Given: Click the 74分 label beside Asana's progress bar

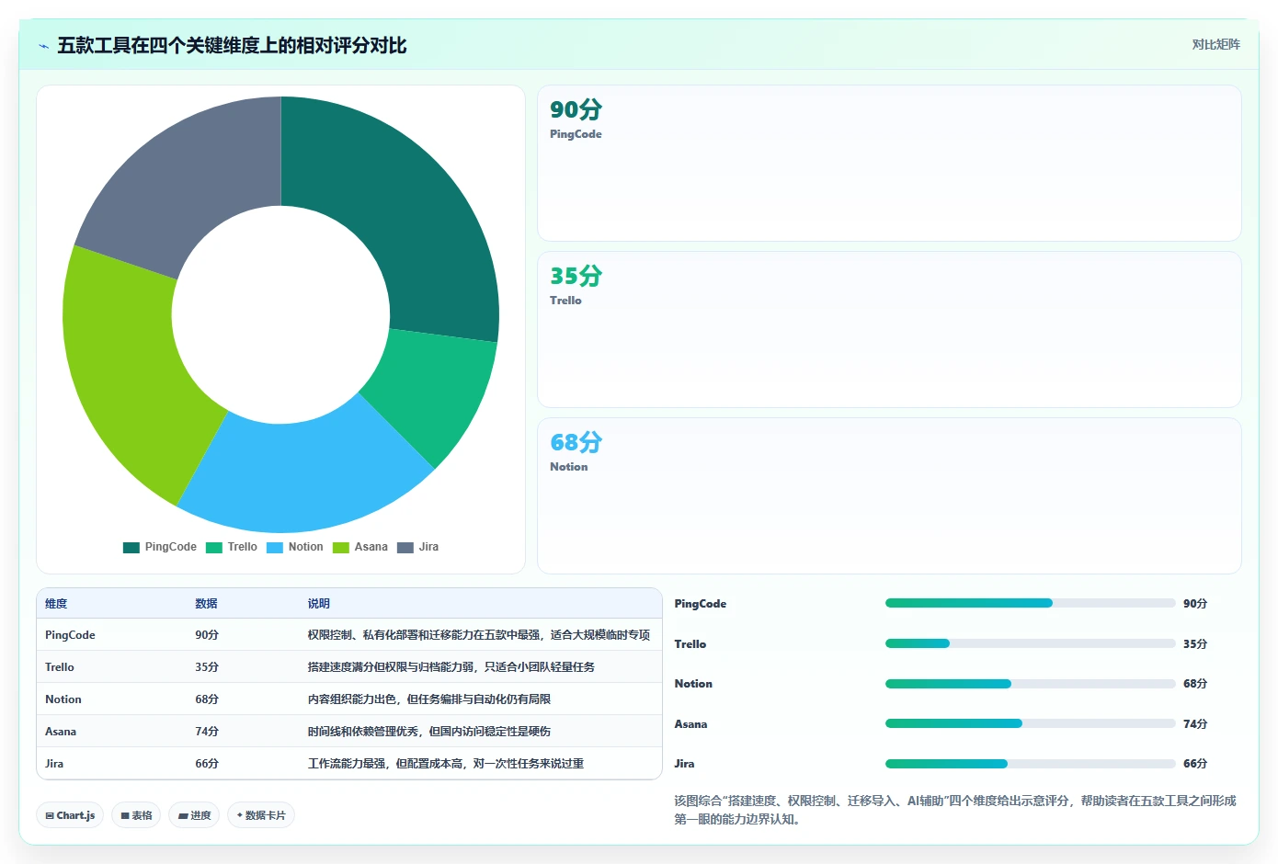Looking at the screenshot, I should tap(1195, 724).
